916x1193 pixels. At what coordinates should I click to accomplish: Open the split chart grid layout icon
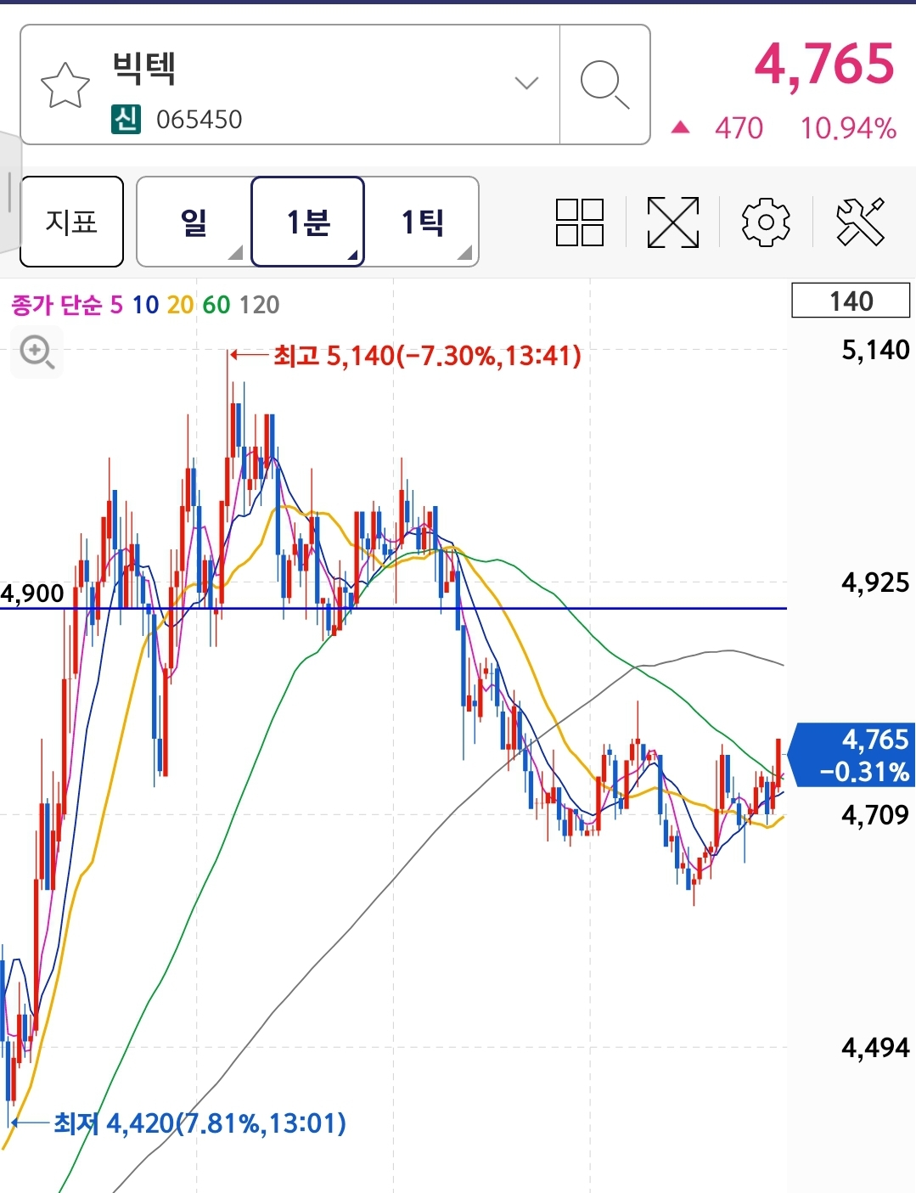point(580,222)
